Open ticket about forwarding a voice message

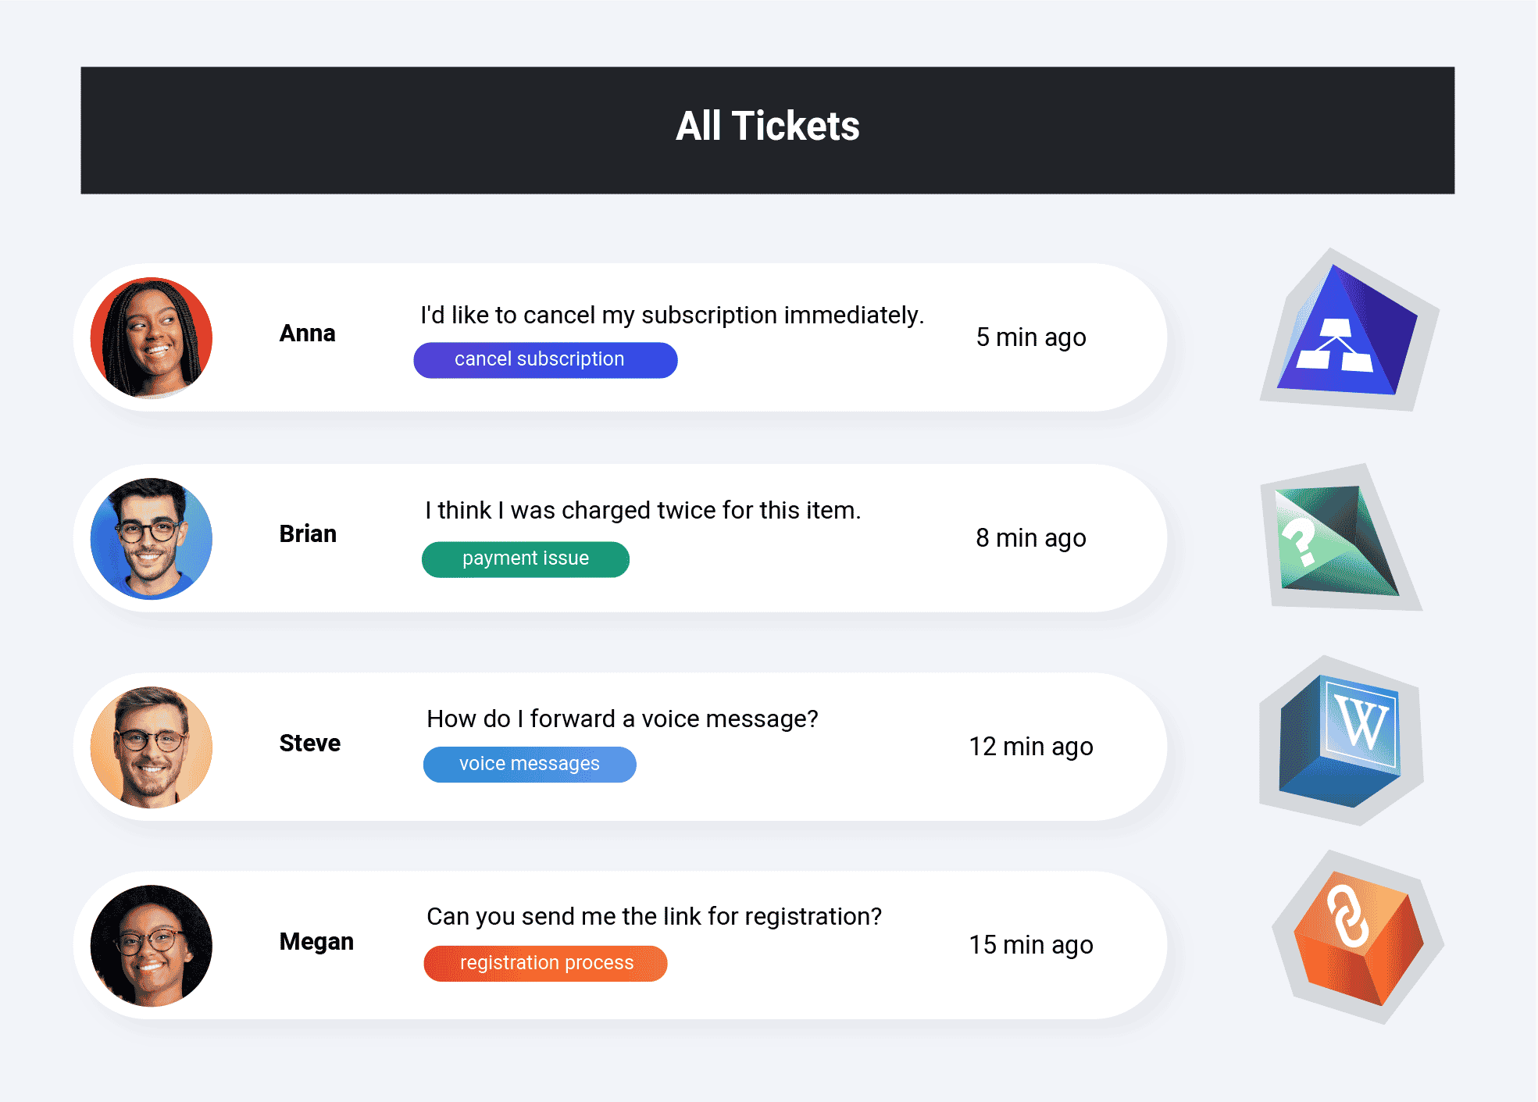pos(621,747)
